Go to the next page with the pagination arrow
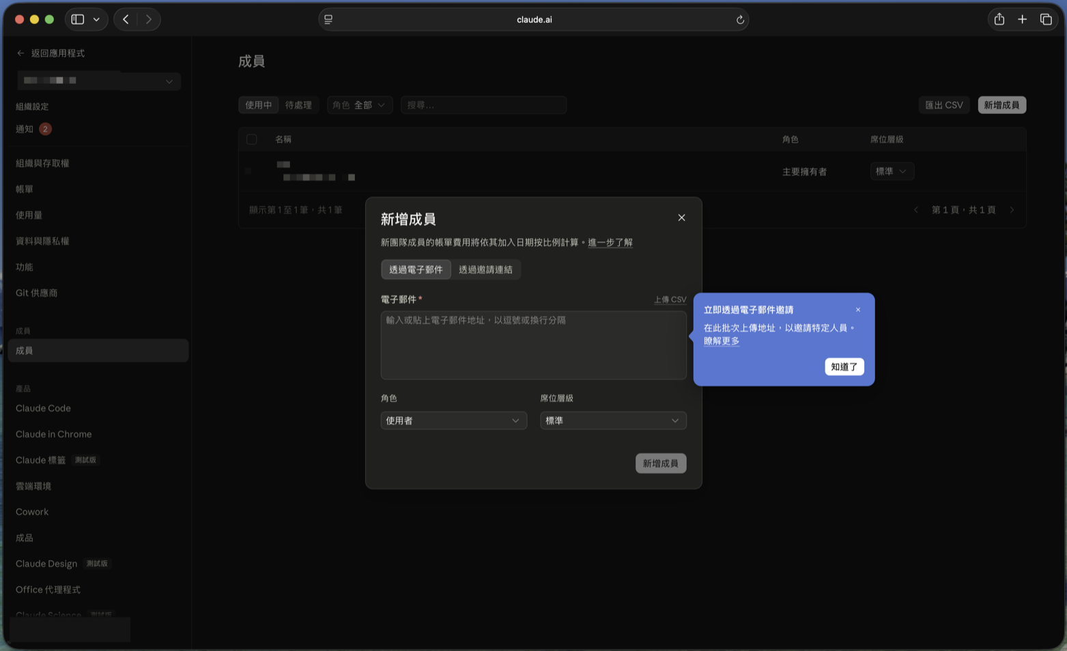Viewport: 1067px width, 651px height. click(1012, 210)
